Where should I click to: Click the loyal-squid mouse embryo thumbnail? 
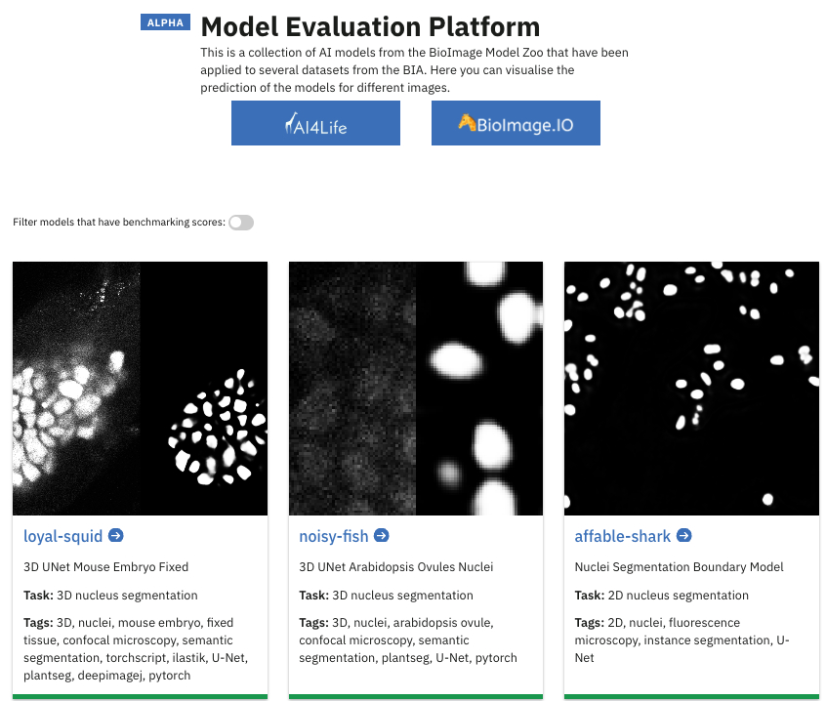tap(140, 389)
